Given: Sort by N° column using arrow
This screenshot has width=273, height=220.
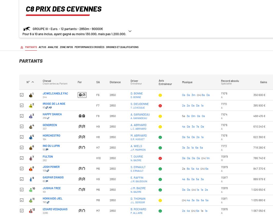Looking at the screenshot, I should (33, 82).
